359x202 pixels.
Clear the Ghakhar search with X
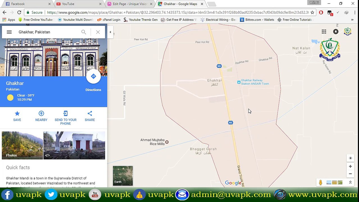pyautogui.click(x=98, y=32)
